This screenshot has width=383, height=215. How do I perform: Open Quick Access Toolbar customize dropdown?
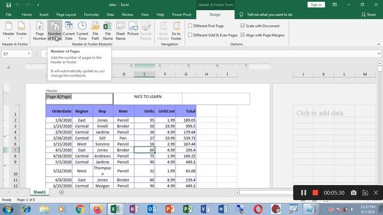(38, 5)
